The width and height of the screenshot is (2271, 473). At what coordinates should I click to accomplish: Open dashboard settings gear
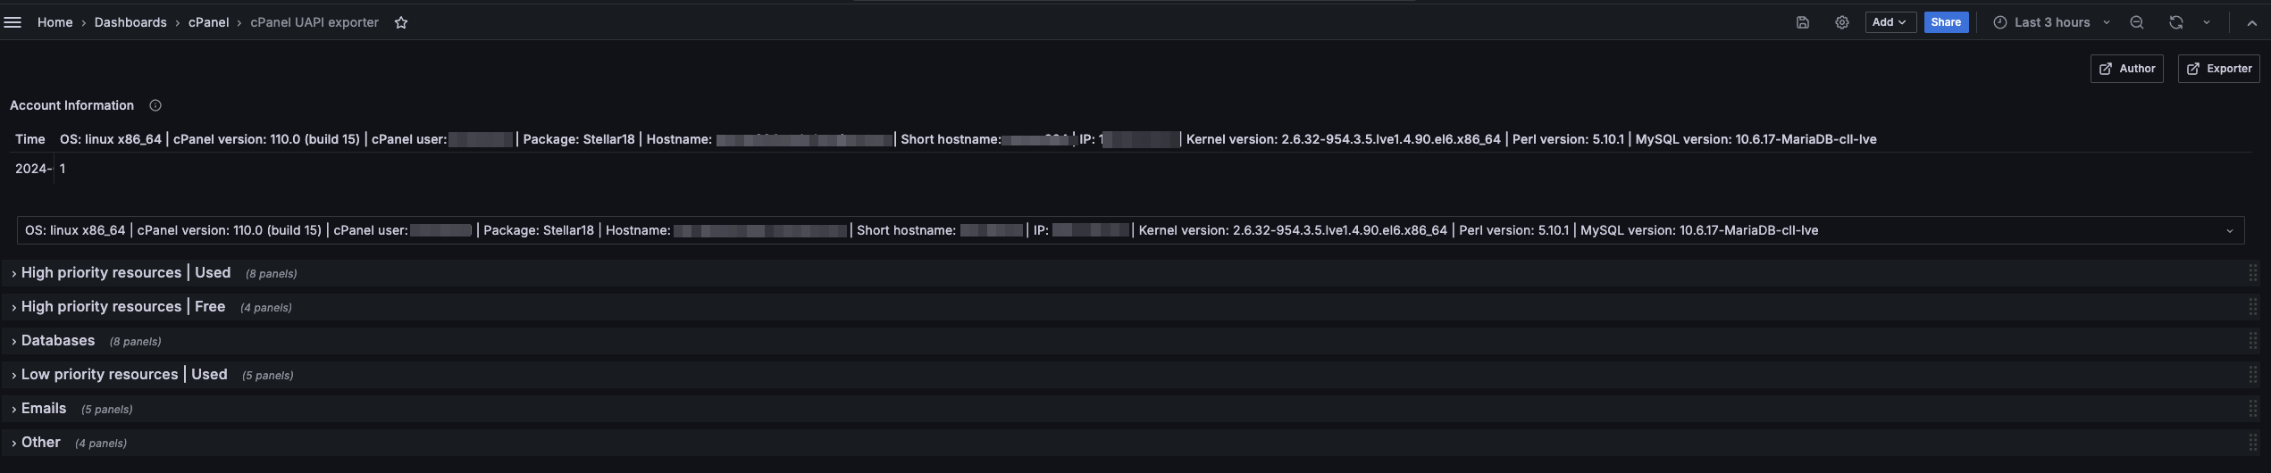point(1841,22)
